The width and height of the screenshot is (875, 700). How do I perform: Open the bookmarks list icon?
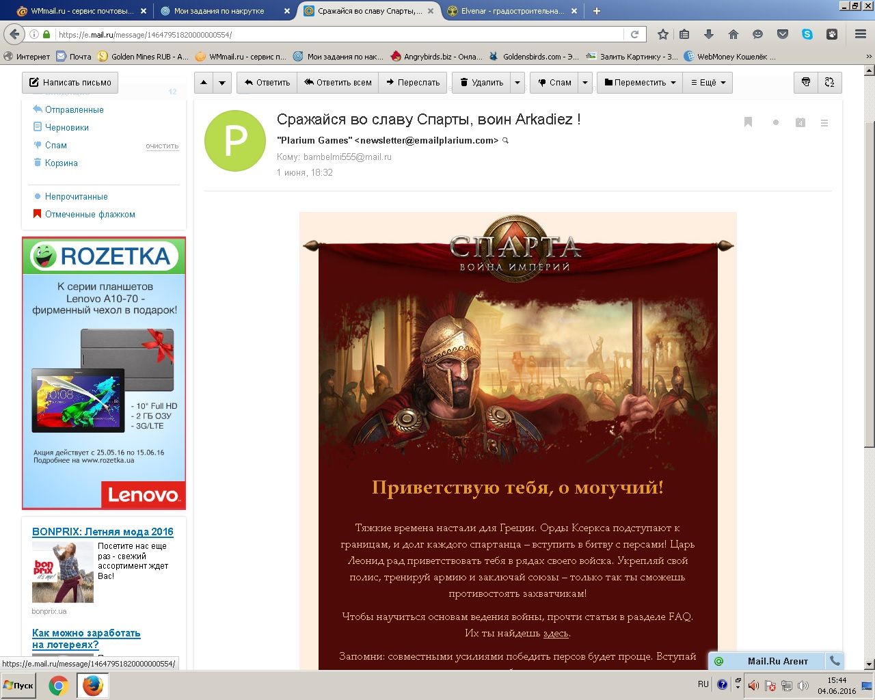tap(684, 34)
